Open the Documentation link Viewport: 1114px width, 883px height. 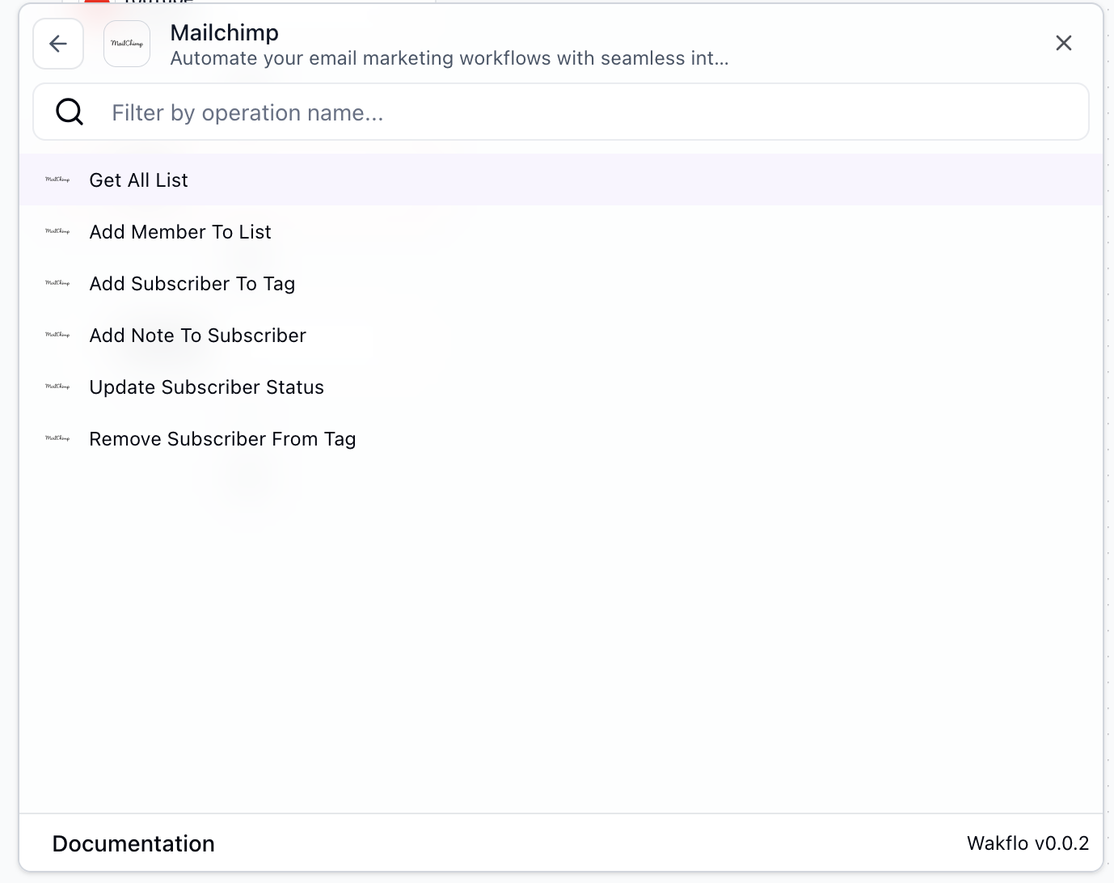tap(133, 843)
